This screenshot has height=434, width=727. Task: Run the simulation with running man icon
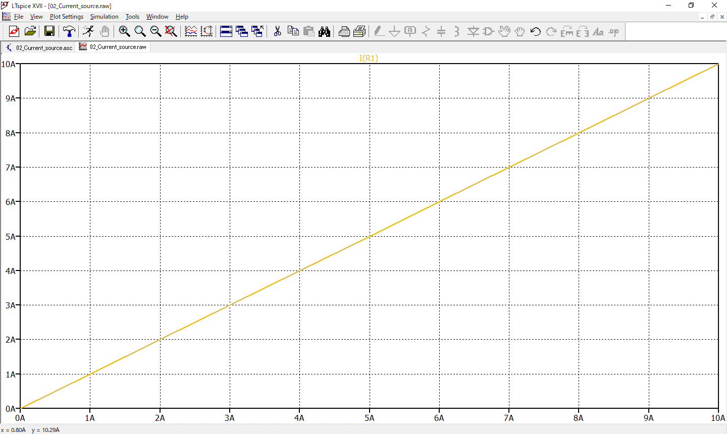[x=88, y=32]
